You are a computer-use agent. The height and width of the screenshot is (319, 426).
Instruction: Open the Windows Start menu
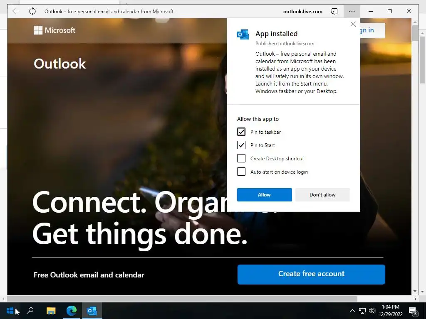tap(10, 311)
